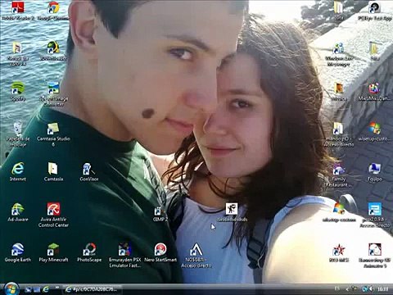Open the Internet Explorer desktop icon

pyautogui.click(x=18, y=172)
